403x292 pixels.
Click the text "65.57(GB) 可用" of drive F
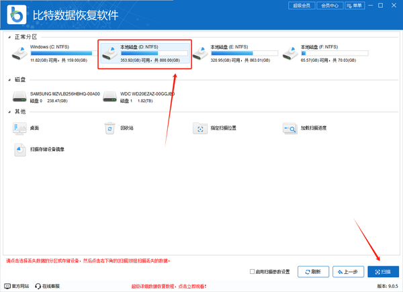[x=314, y=60]
